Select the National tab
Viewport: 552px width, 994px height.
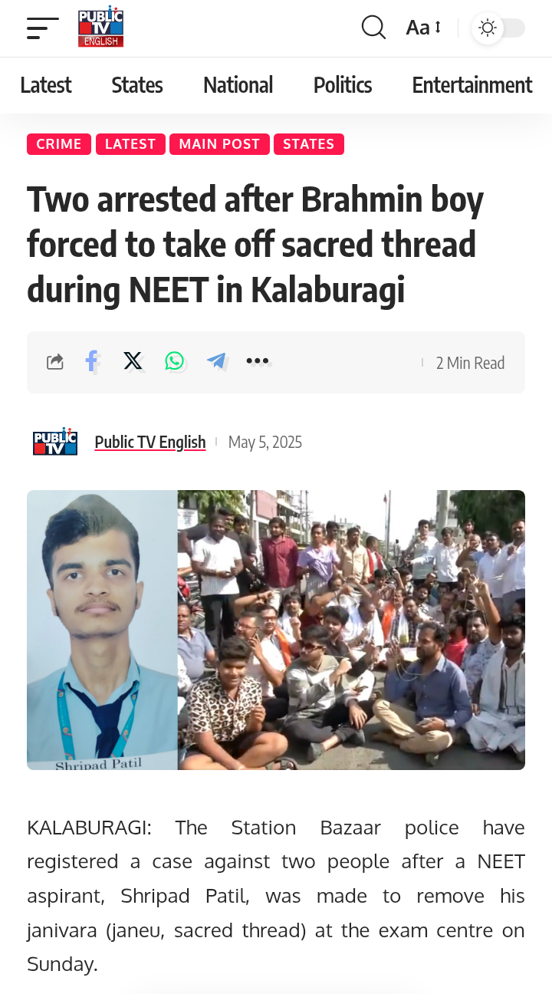pyautogui.click(x=238, y=85)
